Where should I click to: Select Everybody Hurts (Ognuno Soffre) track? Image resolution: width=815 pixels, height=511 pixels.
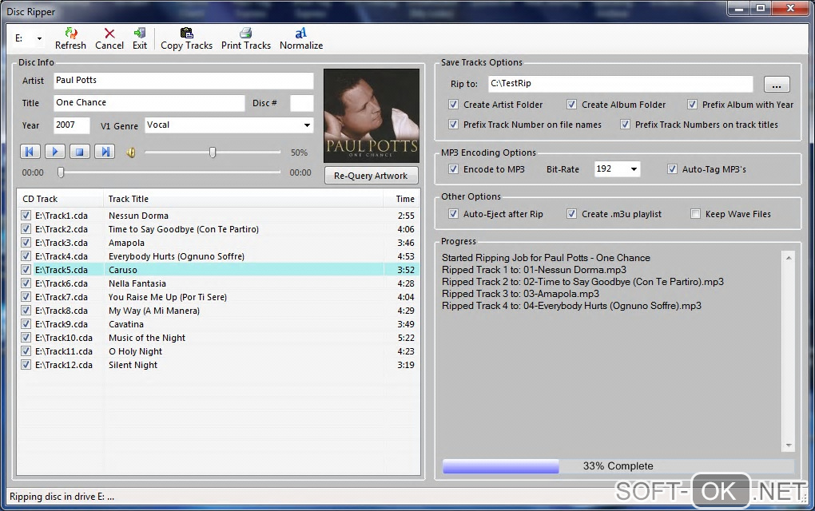tap(218, 256)
